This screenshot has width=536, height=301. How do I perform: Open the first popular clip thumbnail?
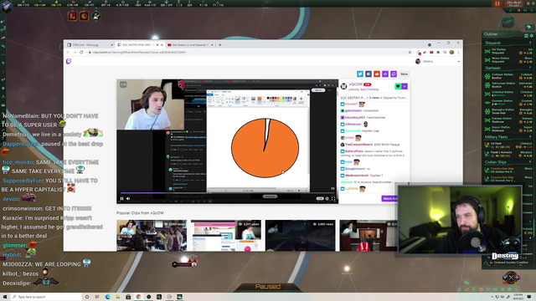[x=152, y=236]
